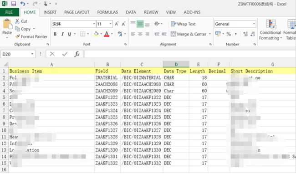Redo the last action
The height and width of the screenshot is (174, 296).
[x=35, y=4]
